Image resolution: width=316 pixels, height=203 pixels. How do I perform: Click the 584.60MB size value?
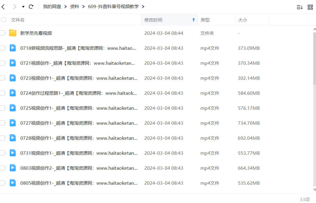pos(249,93)
